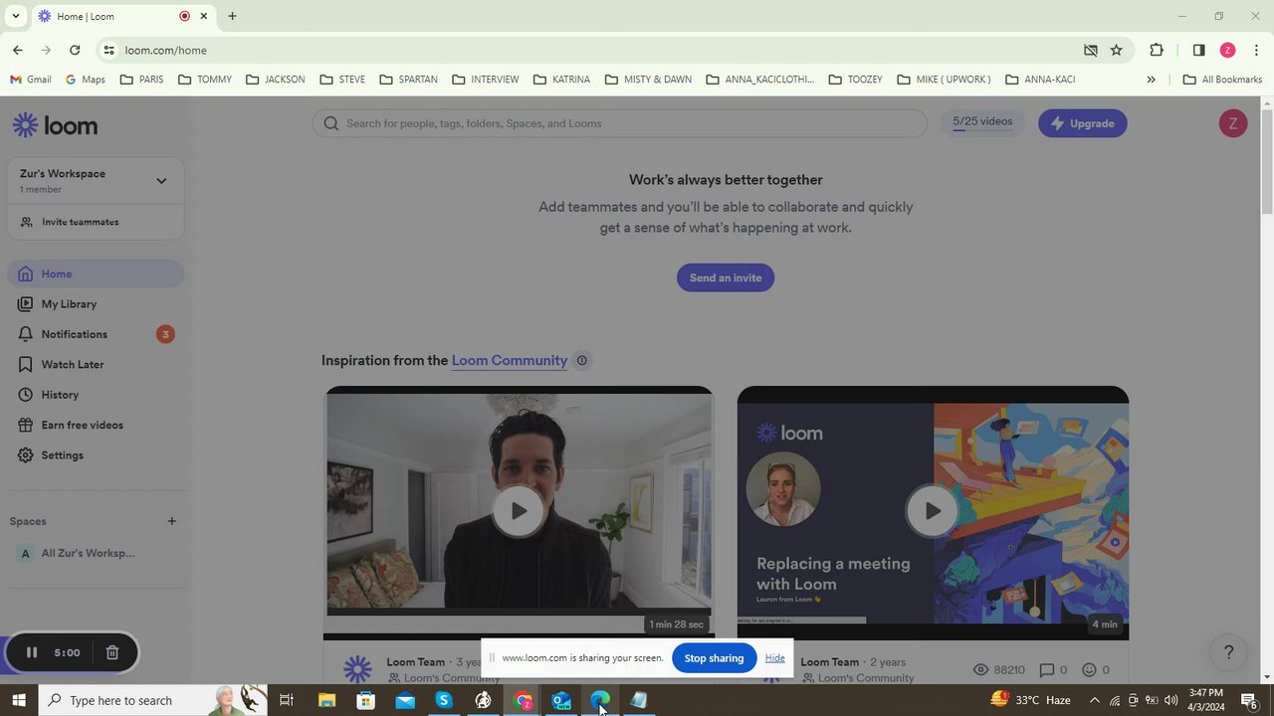Click Invite teammates

point(80,222)
